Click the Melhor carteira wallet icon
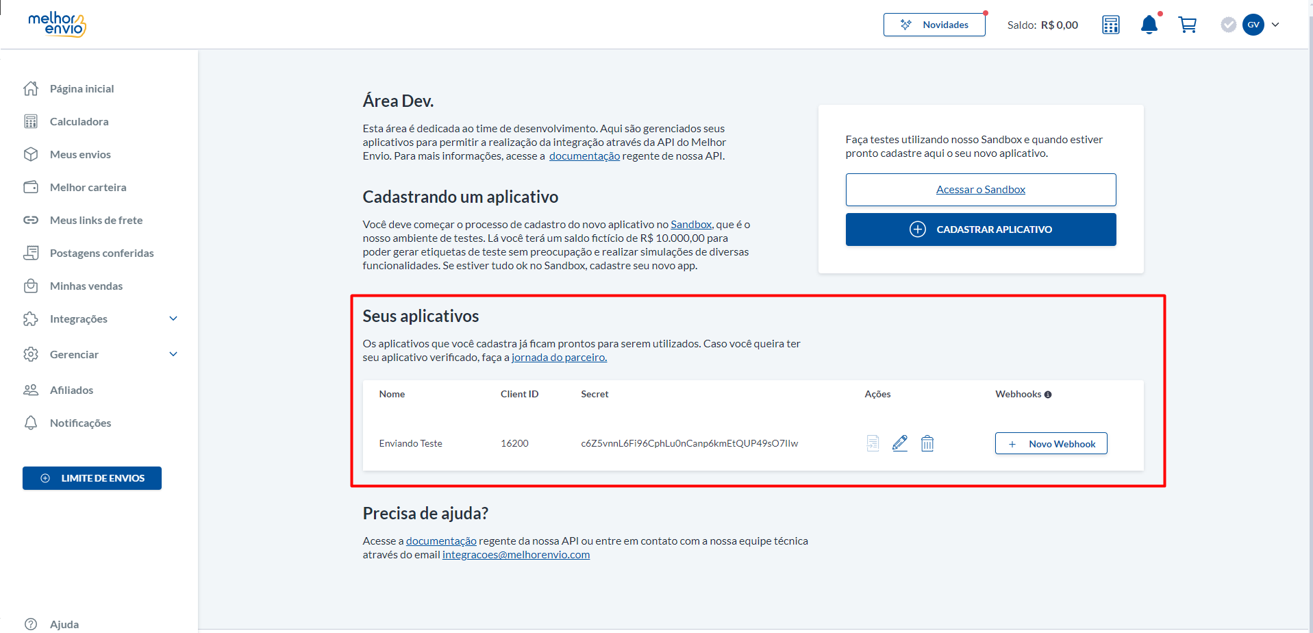Image resolution: width=1313 pixels, height=633 pixels. [x=31, y=187]
